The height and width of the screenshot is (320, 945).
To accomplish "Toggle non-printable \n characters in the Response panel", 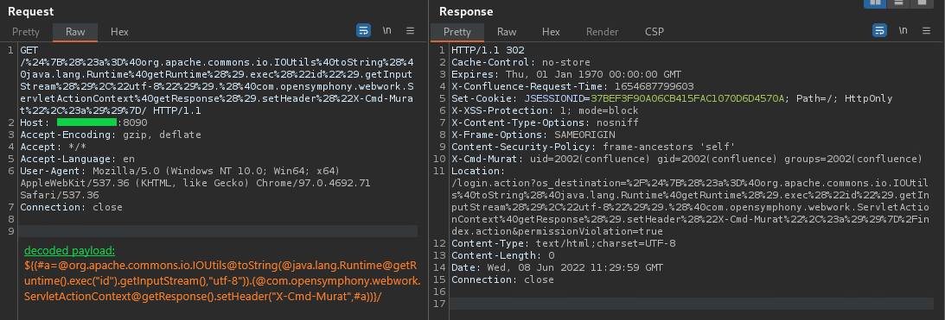I will click(x=903, y=31).
